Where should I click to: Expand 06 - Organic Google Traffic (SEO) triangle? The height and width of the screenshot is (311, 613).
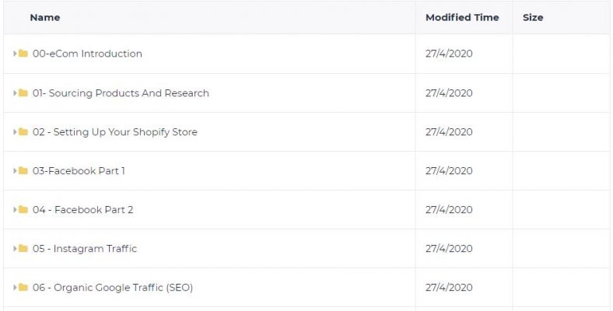point(15,288)
